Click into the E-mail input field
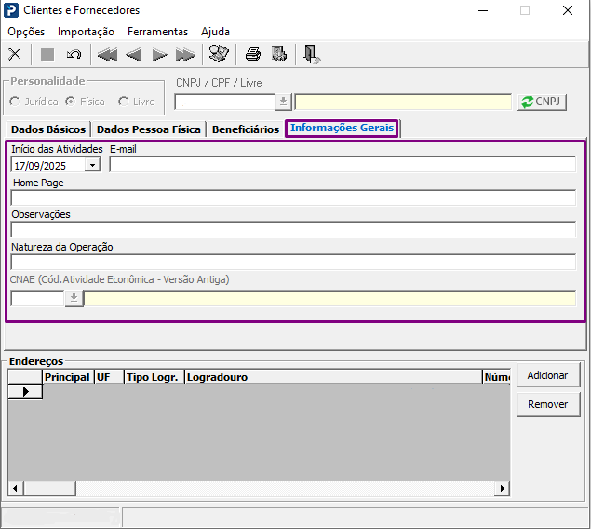 click(342, 165)
